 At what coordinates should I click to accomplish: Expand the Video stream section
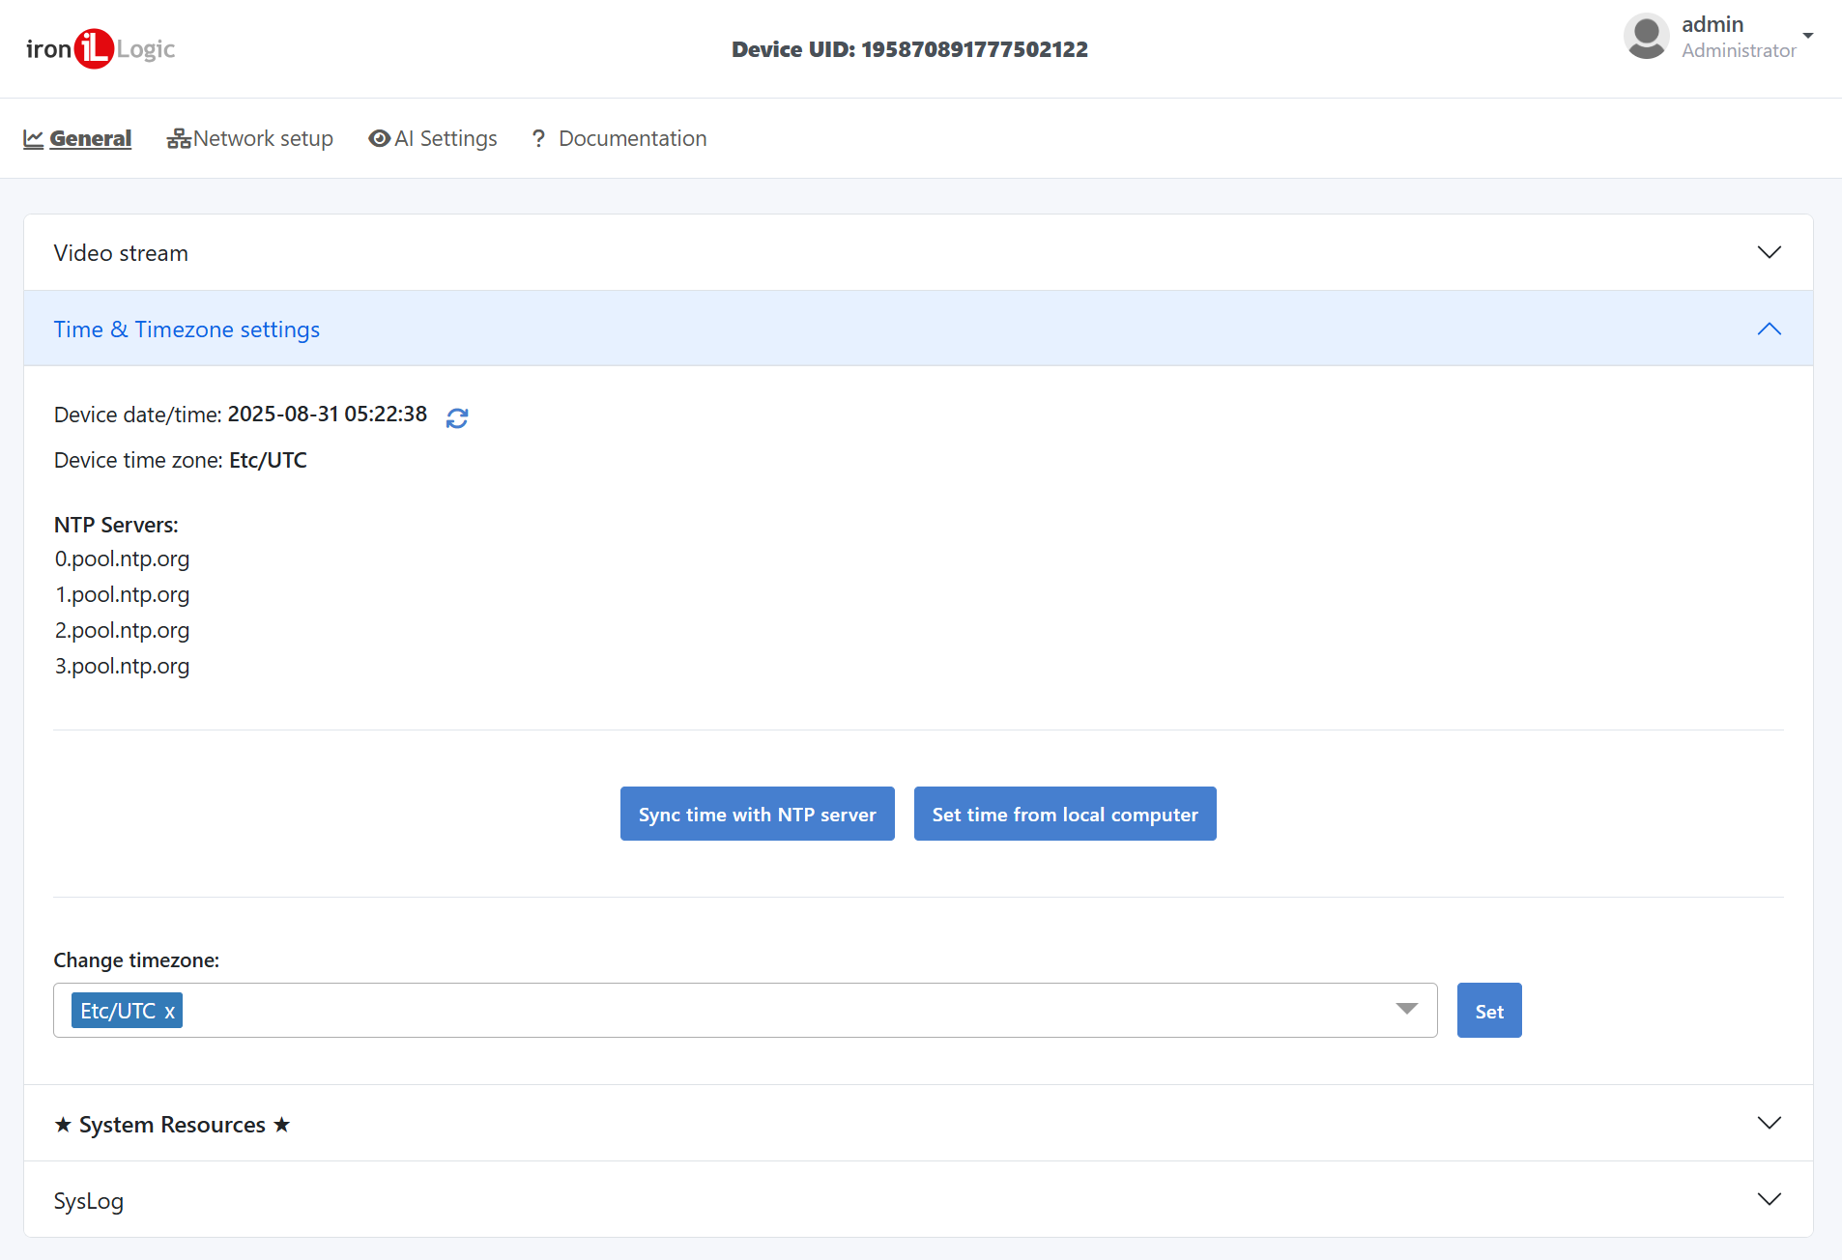[x=1769, y=252]
